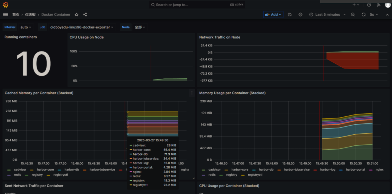The height and width of the screenshot is (194, 392).
Task: Click the big 10 running containers value
Action: point(33,64)
